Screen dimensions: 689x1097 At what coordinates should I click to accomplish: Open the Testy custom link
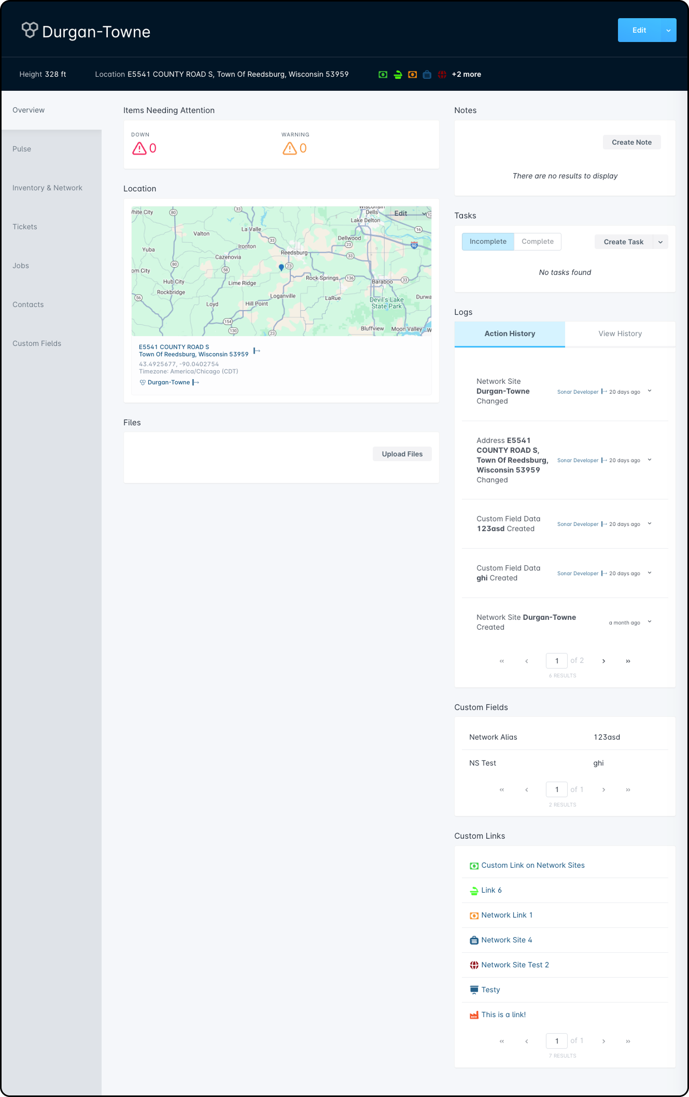click(490, 990)
